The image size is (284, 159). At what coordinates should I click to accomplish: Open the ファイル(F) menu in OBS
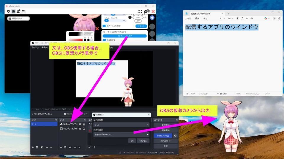pos(35,47)
